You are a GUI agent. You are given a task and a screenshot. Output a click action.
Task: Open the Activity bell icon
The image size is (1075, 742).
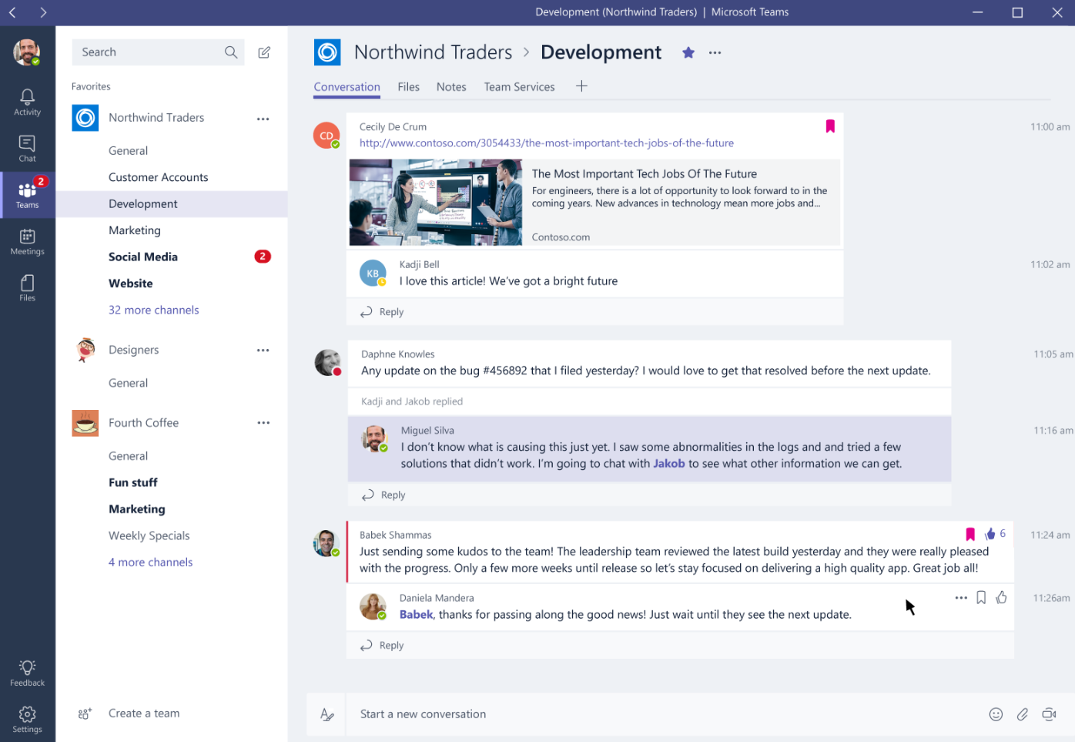coord(27,102)
